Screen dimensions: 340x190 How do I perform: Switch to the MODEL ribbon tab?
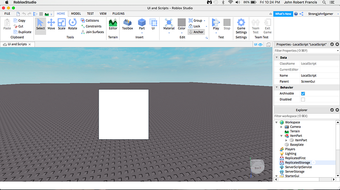(x=76, y=13)
